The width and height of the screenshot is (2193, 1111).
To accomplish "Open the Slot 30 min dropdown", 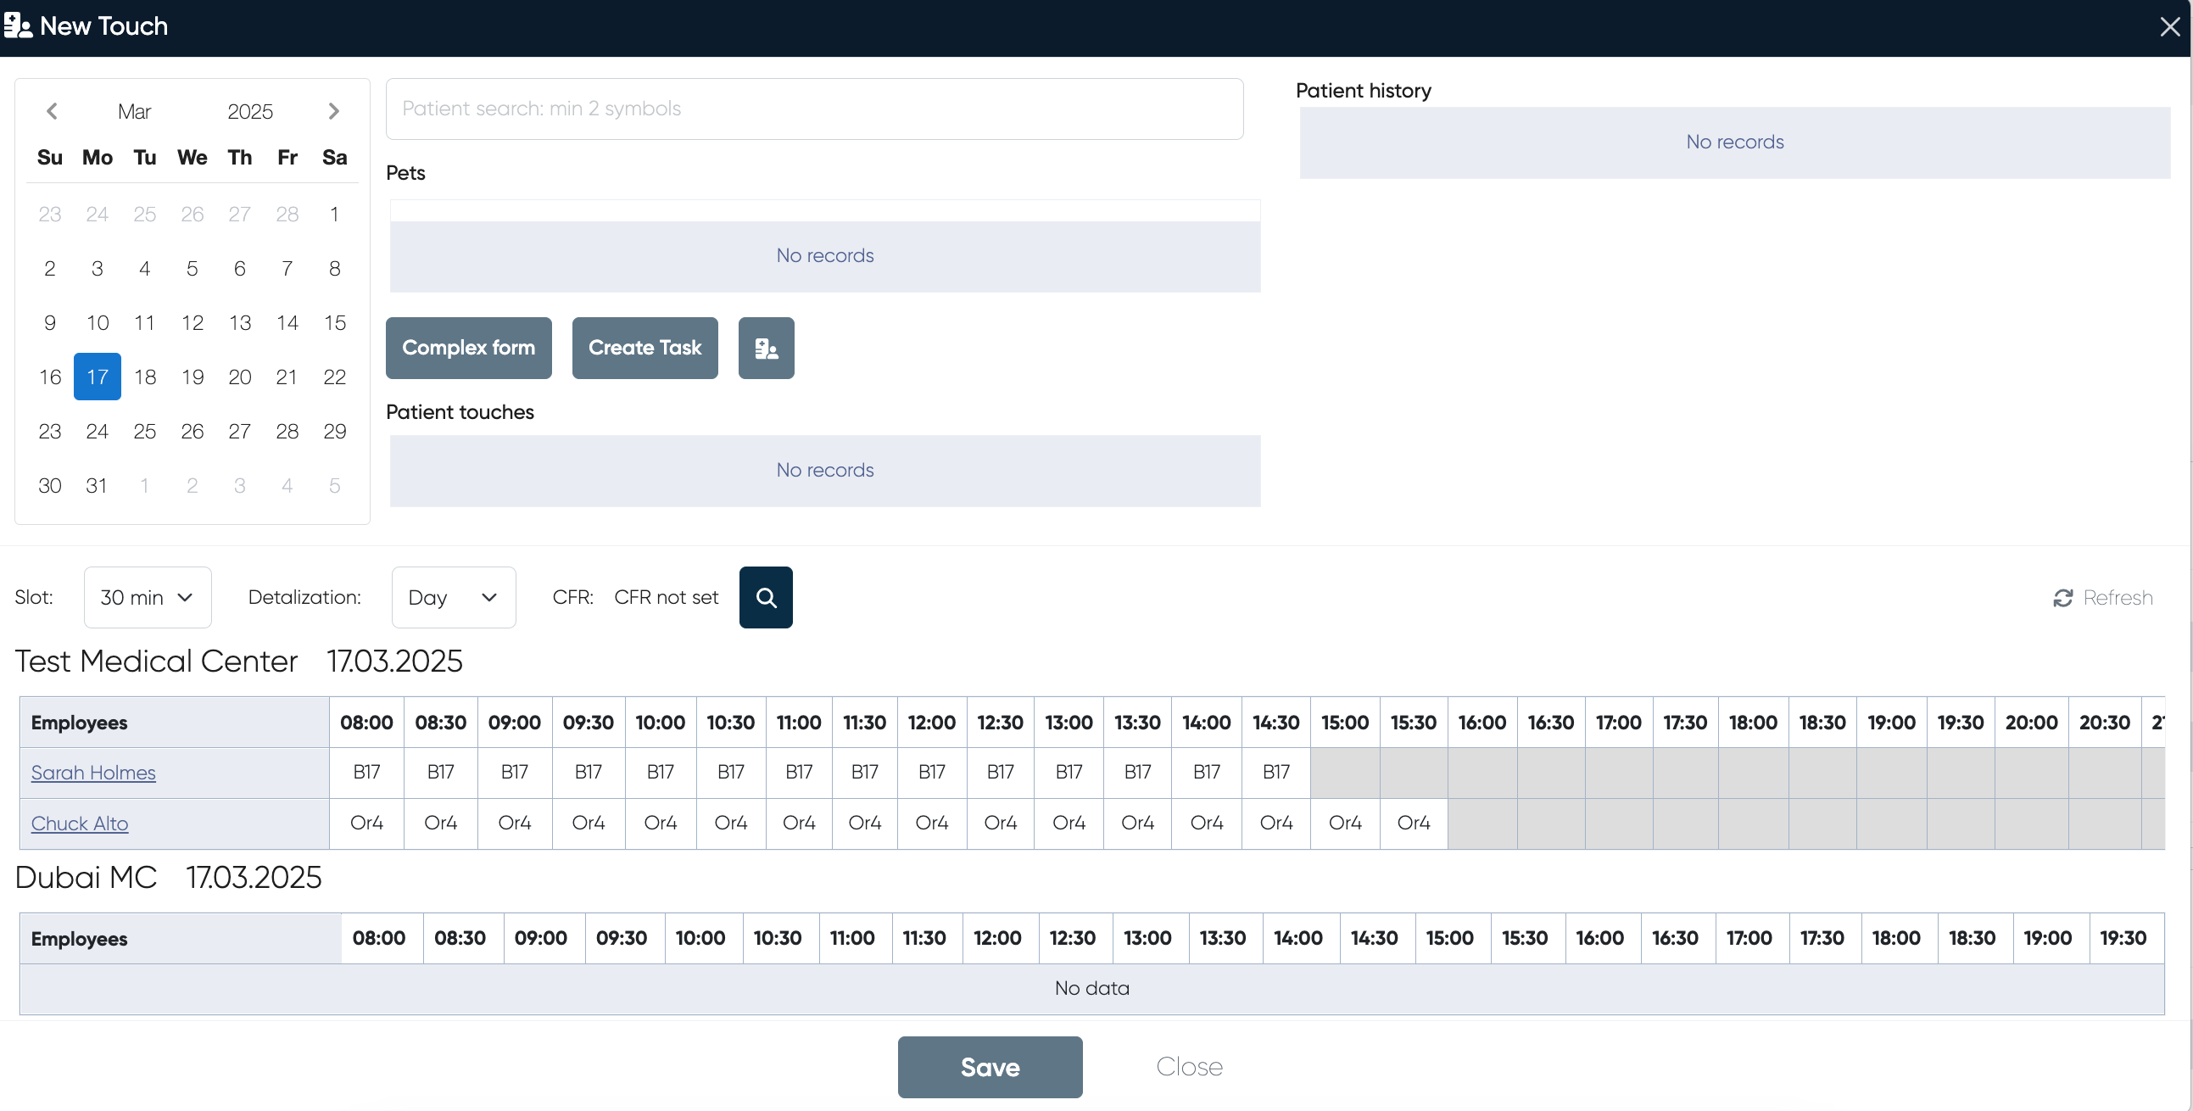I will (x=148, y=598).
